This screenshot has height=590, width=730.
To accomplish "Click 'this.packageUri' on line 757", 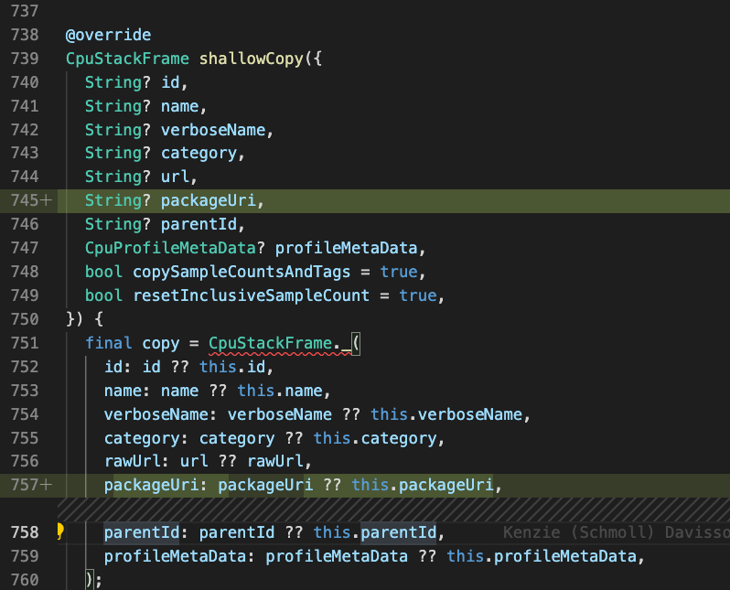I will (423, 485).
